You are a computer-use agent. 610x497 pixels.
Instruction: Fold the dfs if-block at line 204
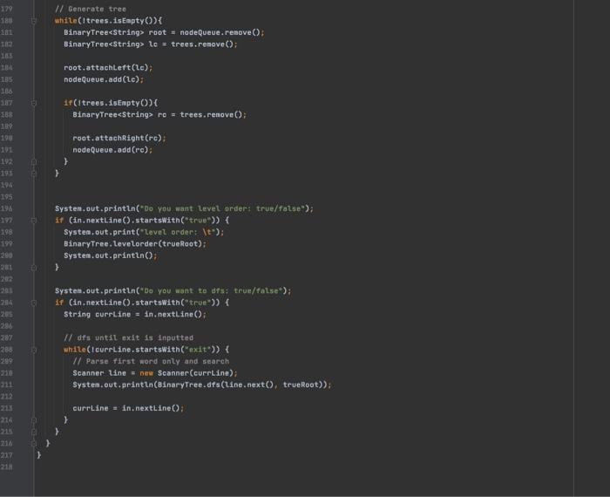coord(34,303)
